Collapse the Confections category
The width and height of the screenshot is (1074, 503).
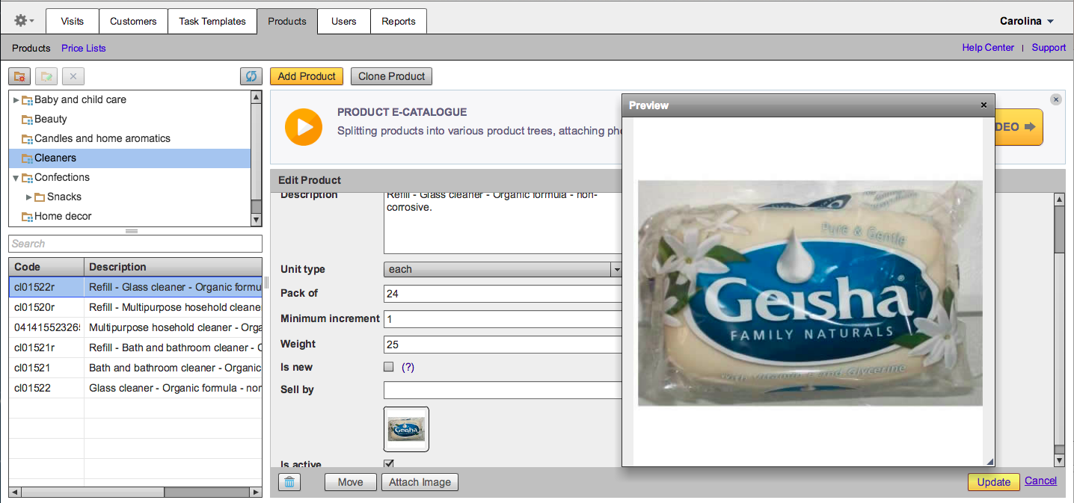point(16,177)
